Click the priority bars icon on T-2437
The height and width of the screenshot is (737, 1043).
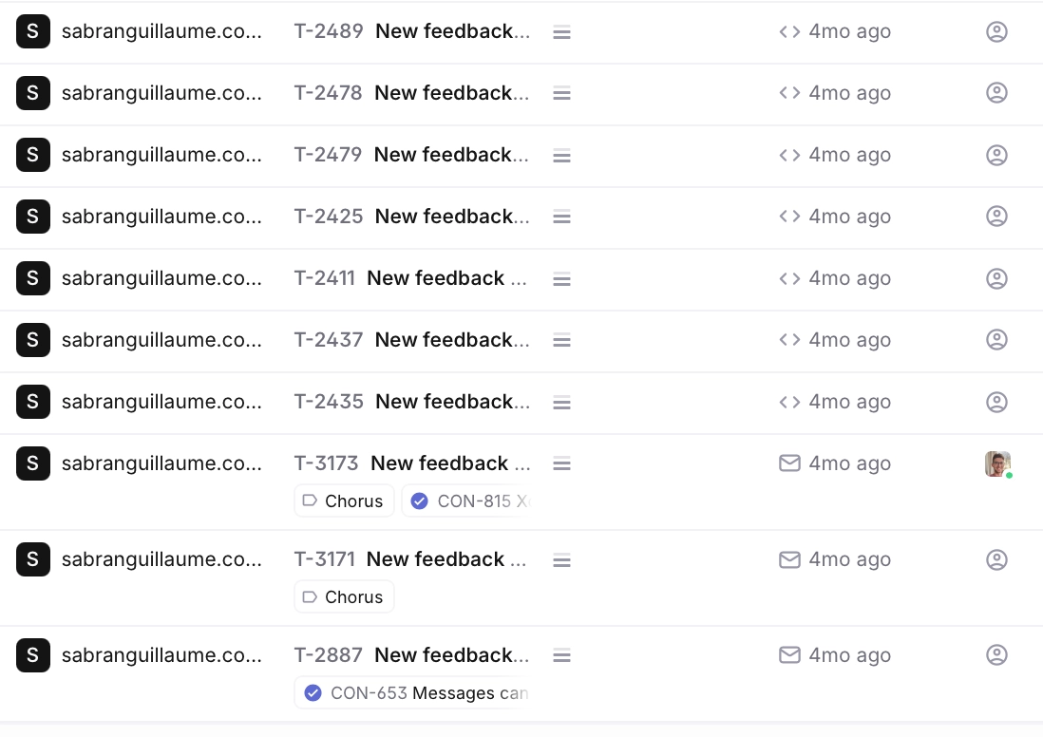pos(561,341)
